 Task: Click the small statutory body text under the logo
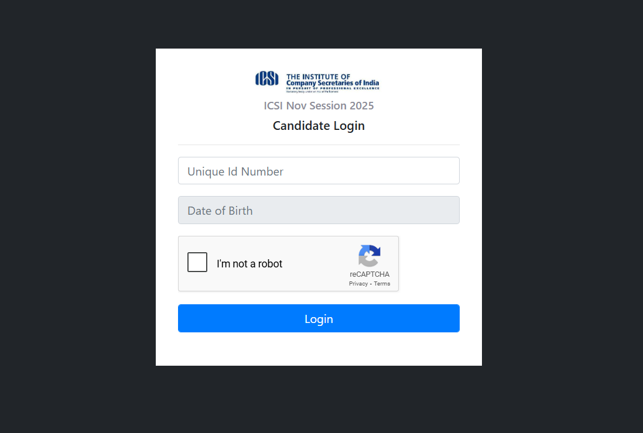pos(312,92)
